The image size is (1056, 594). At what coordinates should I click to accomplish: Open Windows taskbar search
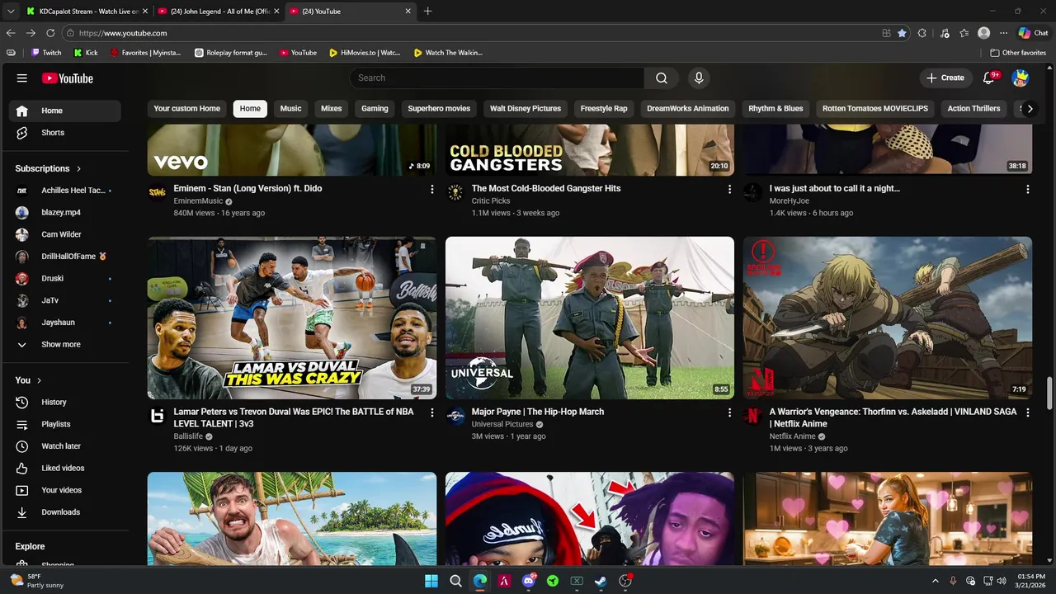[455, 581]
